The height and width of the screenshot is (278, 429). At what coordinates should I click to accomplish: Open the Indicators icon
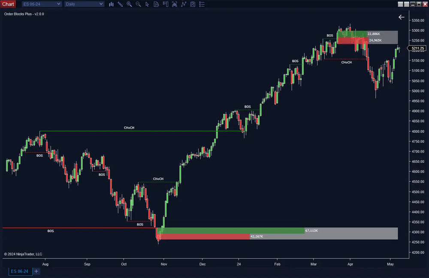(175, 4)
